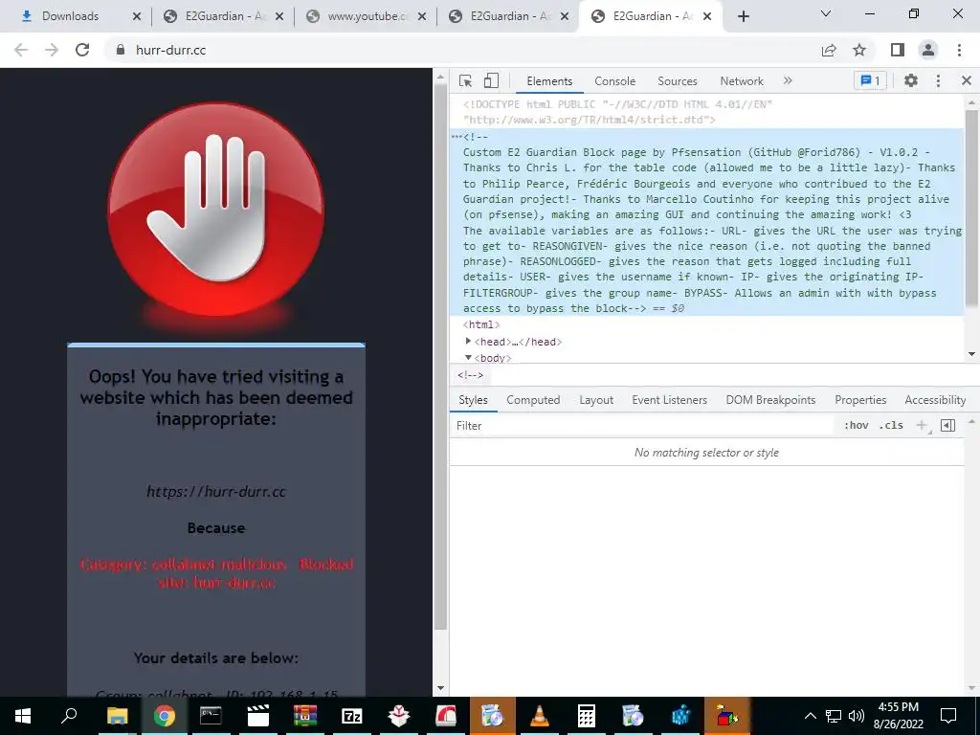
Task: Open the DevTools issues counter badge
Action: [870, 80]
